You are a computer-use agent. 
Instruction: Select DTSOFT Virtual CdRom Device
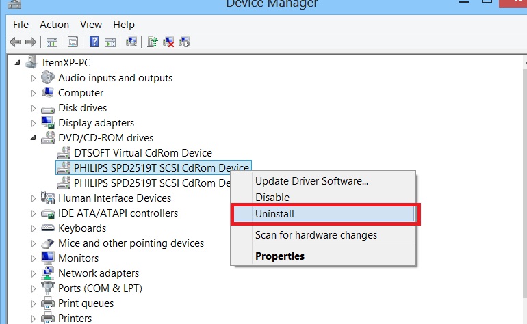[x=142, y=153]
